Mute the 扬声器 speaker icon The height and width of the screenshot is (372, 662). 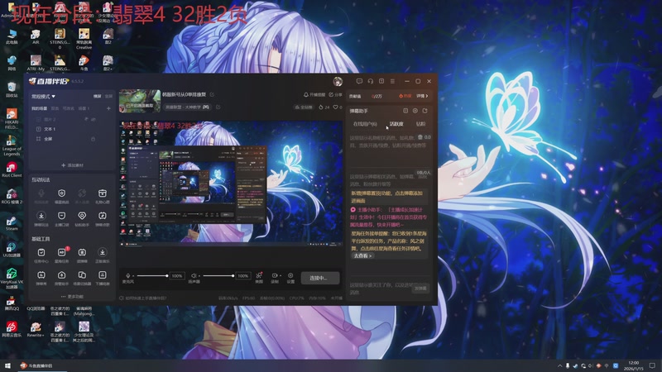194,275
